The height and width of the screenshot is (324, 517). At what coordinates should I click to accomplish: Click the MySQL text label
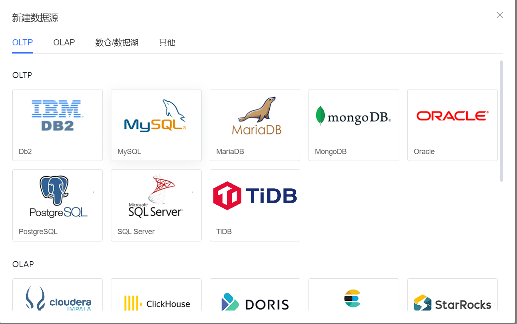coord(129,152)
